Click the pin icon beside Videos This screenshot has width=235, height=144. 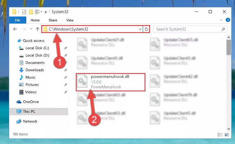click(x=65, y=92)
